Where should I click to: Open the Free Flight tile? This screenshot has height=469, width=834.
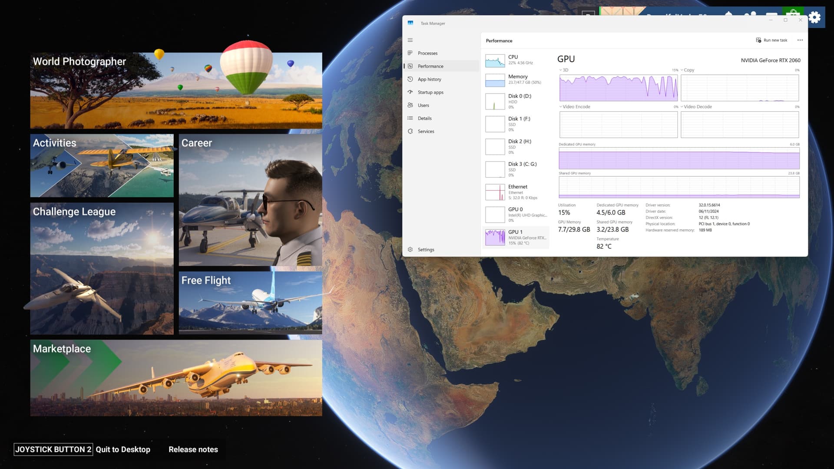click(x=250, y=303)
